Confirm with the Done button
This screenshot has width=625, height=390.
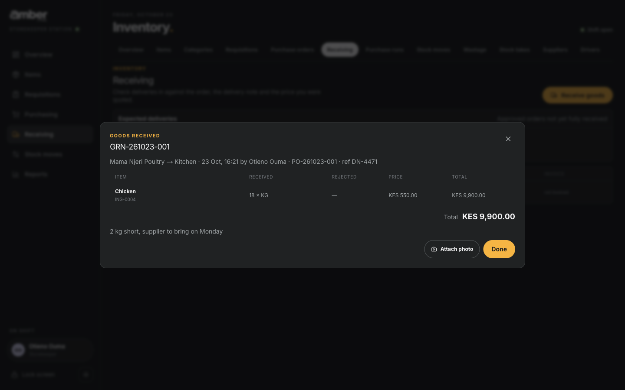pos(499,249)
